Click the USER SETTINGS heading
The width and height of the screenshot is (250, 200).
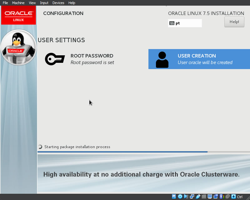61,40
